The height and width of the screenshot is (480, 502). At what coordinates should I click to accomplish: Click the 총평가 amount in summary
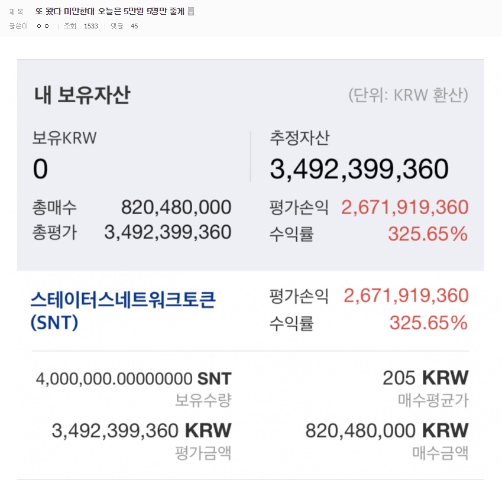(x=167, y=232)
